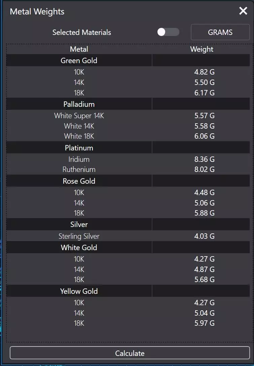Click the GRAMS unit button
254x366 pixels.
[220, 33]
